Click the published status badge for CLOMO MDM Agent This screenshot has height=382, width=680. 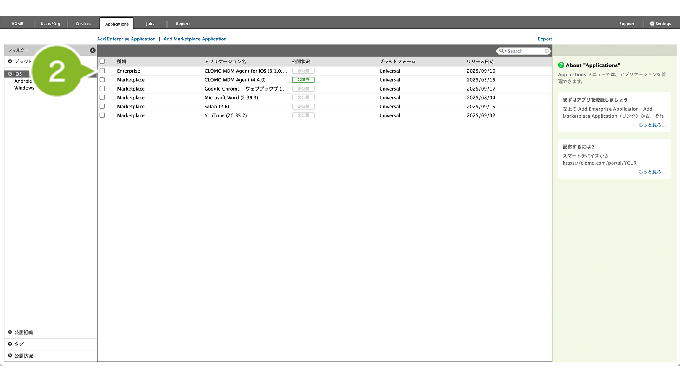303,80
